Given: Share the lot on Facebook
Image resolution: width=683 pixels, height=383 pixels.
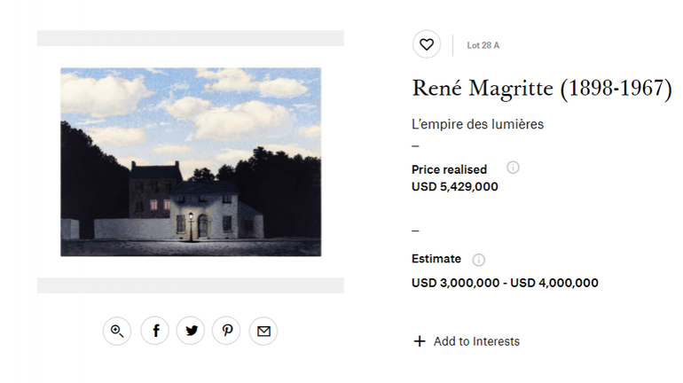Looking at the screenshot, I should [x=155, y=331].
